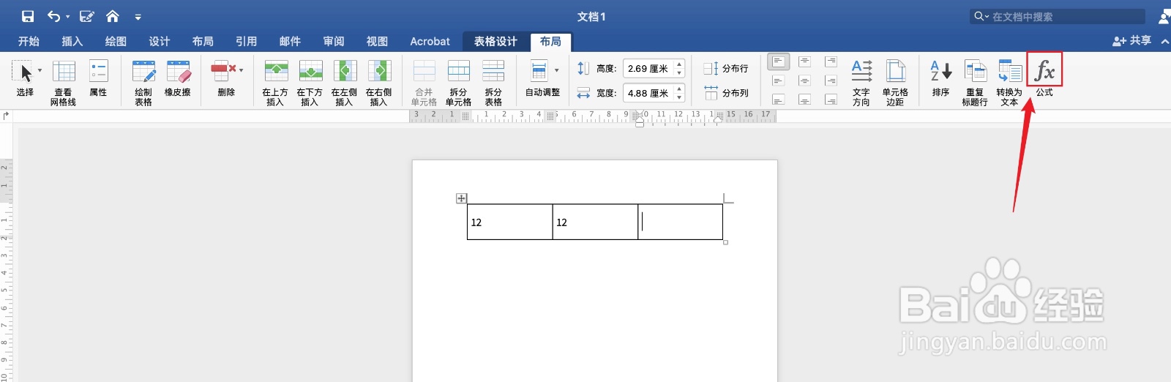
Task: Click the 高度 row height field
Action: click(x=648, y=69)
